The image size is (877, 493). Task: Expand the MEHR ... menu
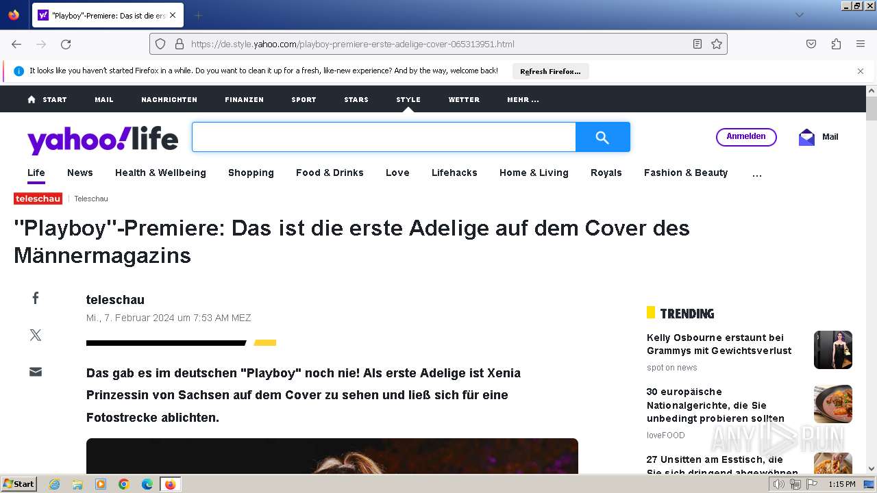pos(523,99)
